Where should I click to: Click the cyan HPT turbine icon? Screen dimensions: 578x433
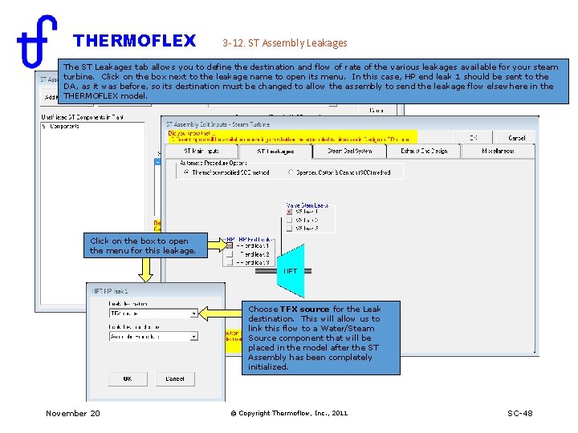(x=291, y=271)
